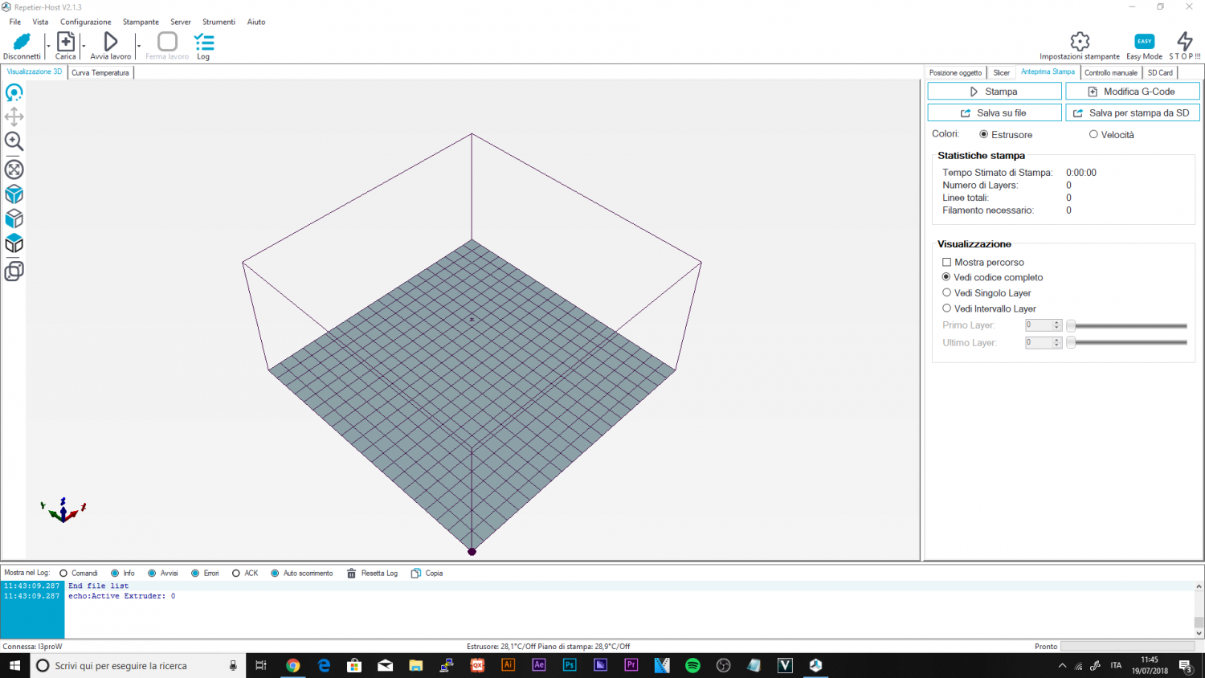The width and height of the screenshot is (1205, 678).
Task: Select the rotate view tool
Action: (14, 93)
